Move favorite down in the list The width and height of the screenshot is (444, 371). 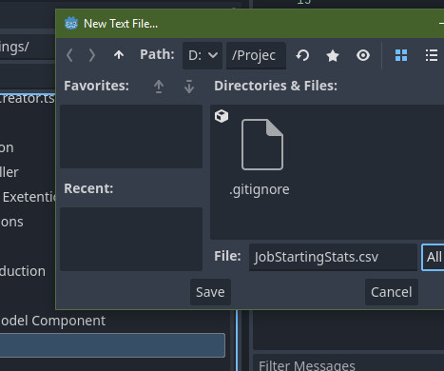coord(189,87)
